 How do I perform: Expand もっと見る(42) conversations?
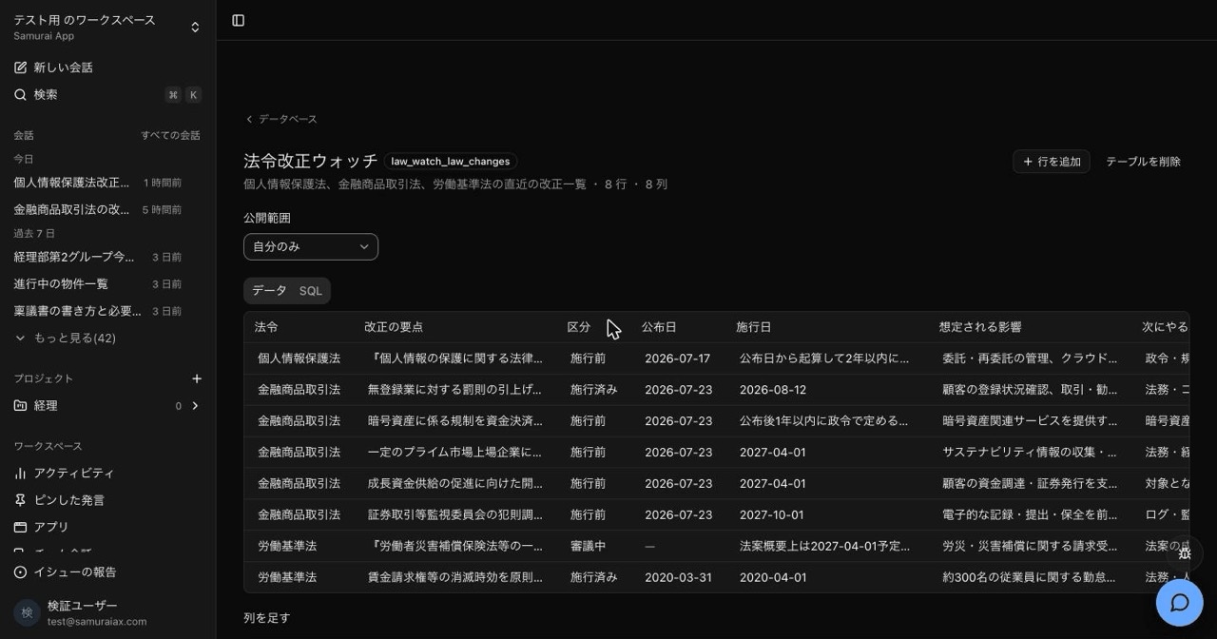65,338
